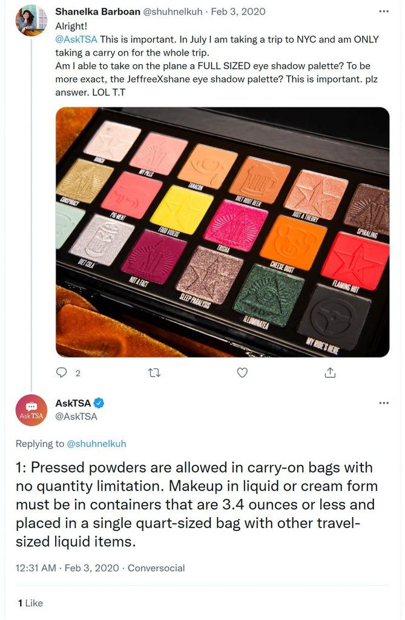Open the reply count number 2
Image resolution: width=405 pixels, height=620 pixels.
pyautogui.click(x=77, y=373)
